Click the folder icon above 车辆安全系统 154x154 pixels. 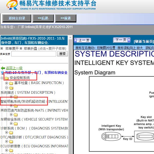(x=16, y=115)
